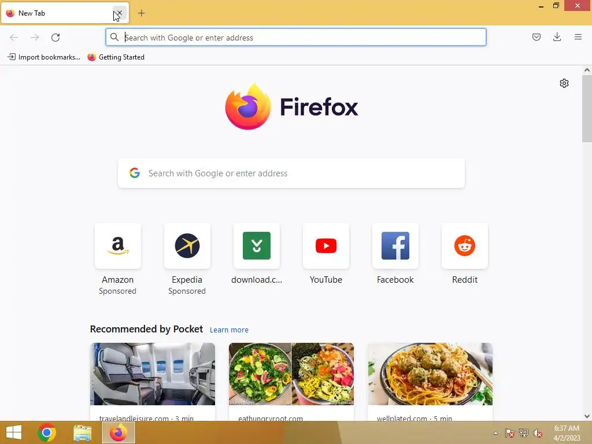592x444 pixels.
Task: Open the wellplated.com pasta article
Action: click(x=430, y=382)
